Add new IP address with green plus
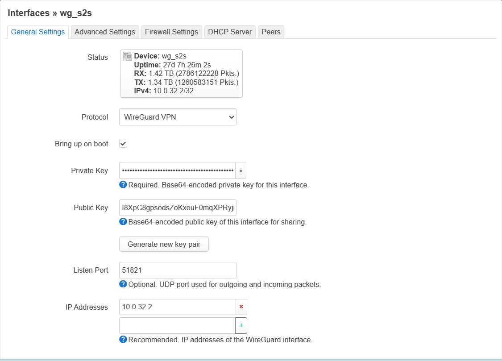This screenshot has height=361, width=502. click(x=241, y=325)
